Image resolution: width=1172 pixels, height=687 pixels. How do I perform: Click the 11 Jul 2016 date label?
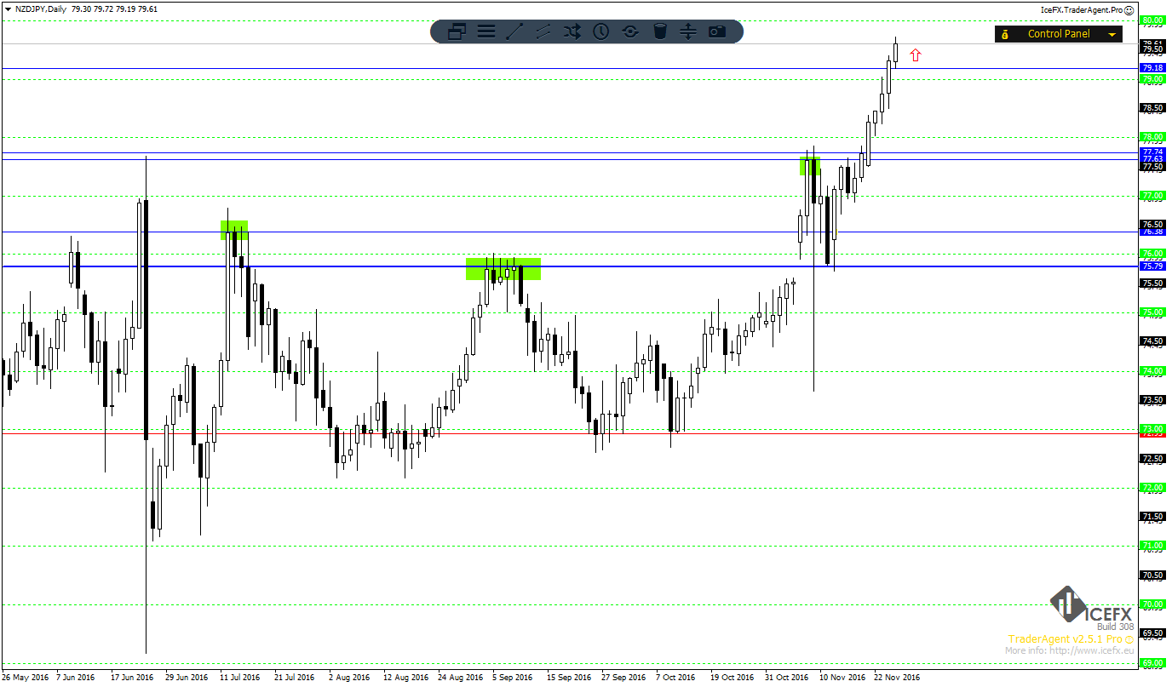click(239, 678)
